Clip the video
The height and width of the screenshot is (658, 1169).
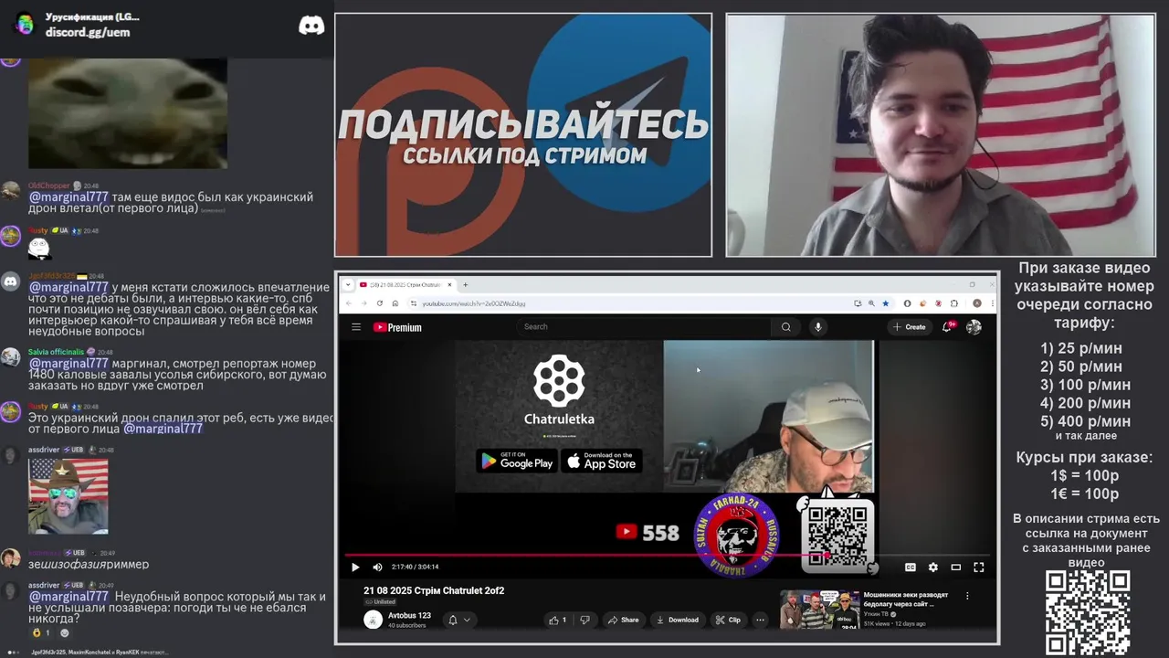click(729, 620)
